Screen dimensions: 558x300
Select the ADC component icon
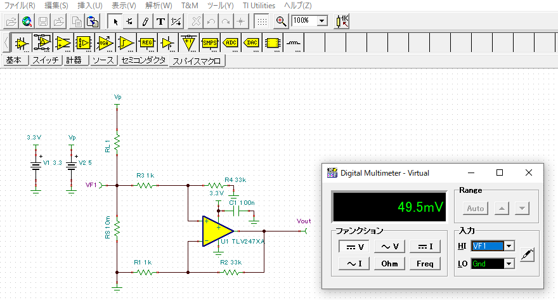[231, 42]
